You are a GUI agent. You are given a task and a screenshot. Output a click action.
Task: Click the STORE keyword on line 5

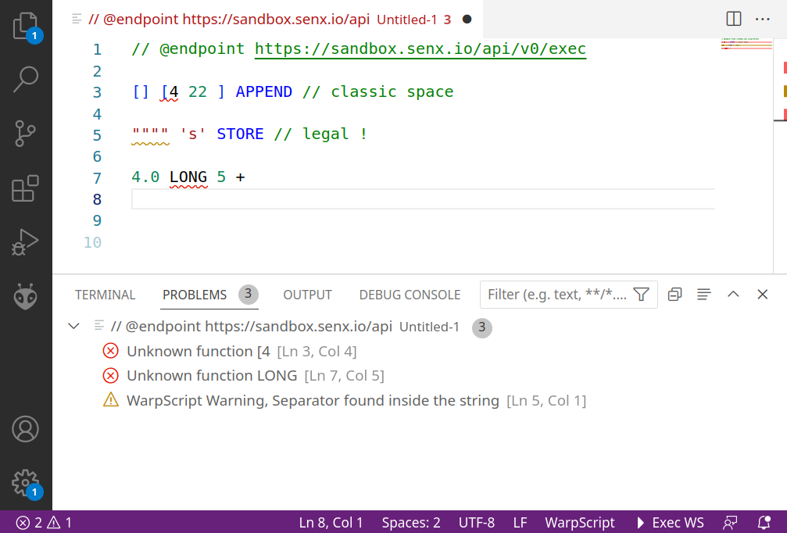coord(240,134)
